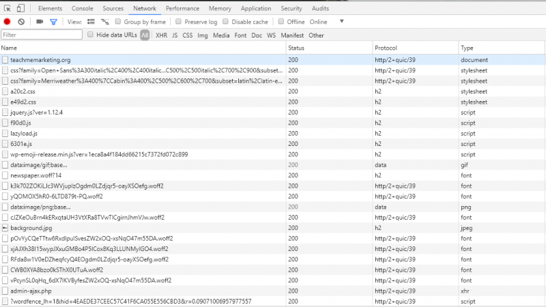
Task: Click into the Filter text field
Action: [x=42, y=35]
